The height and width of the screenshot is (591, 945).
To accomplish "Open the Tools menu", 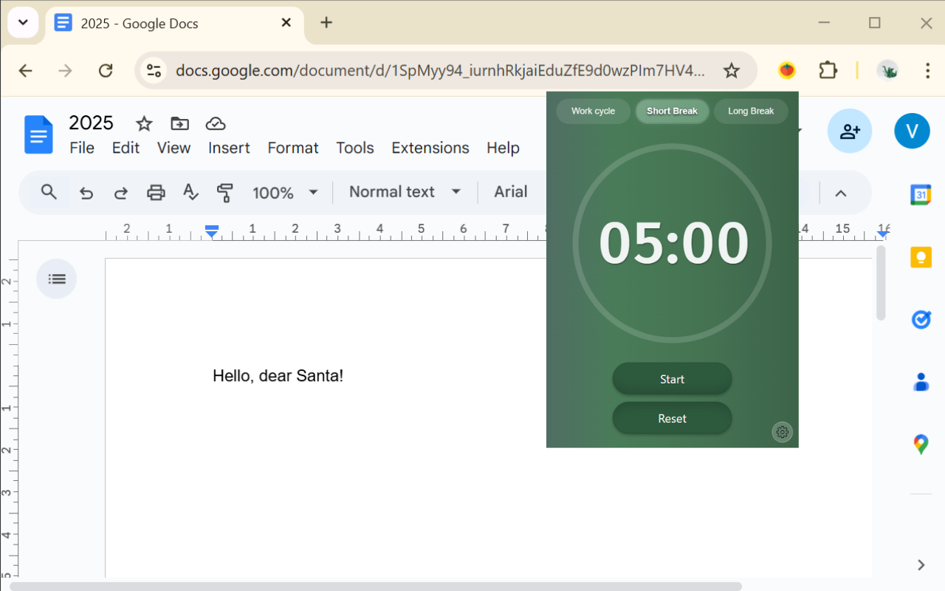I will click(x=355, y=148).
